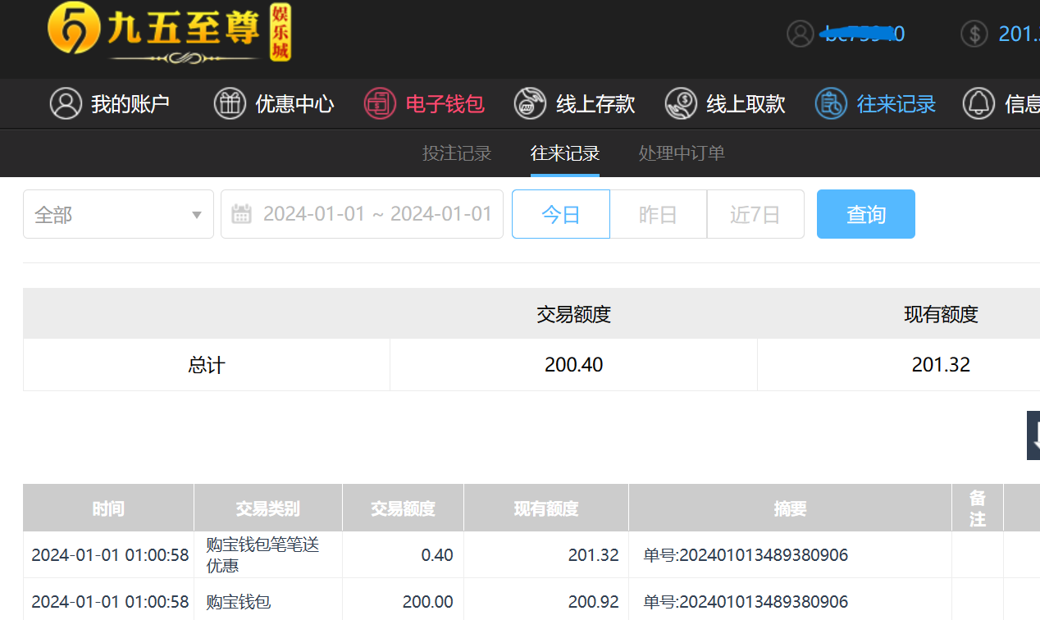Click the 现有额度 column header in lower table

[x=546, y=508]
